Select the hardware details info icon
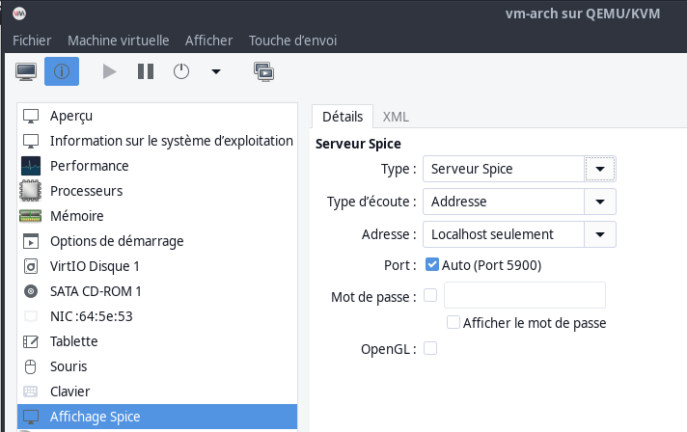The height and width of the screenshot is (432, 687). pyautogui.click(x=62, y=71)
